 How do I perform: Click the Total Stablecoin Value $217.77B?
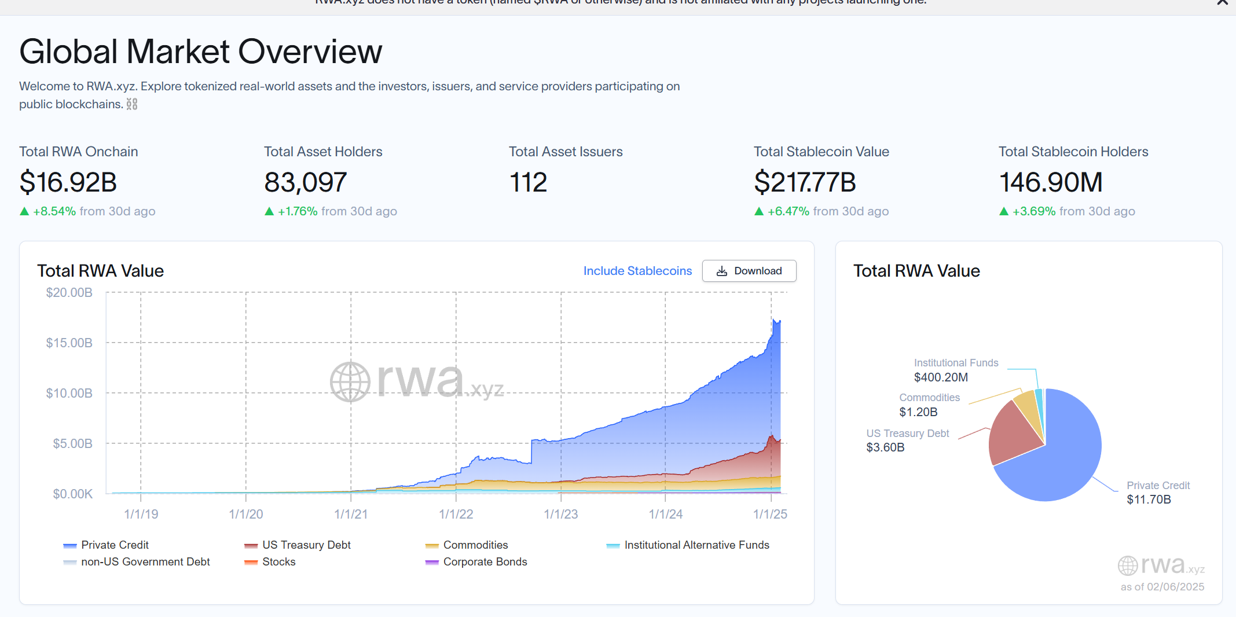pos(805,182)
